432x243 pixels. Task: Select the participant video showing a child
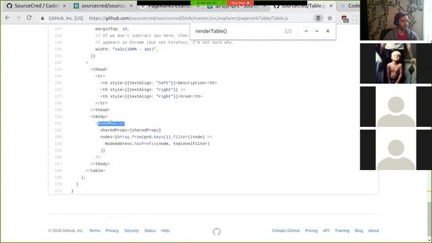point(396,63)
